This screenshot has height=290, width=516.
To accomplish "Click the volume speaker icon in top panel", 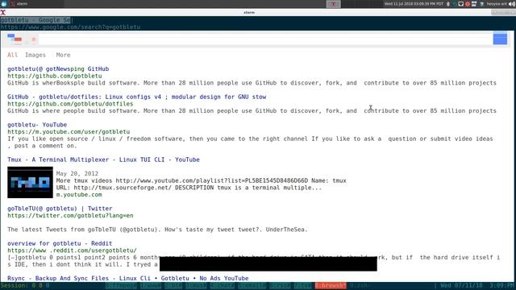I will [x=512, y=4].
